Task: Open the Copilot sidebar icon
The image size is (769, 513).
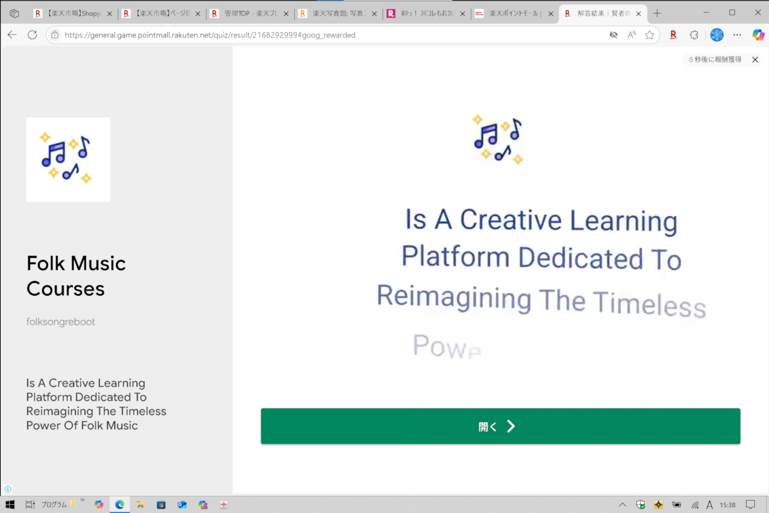Action: [758, 35]
